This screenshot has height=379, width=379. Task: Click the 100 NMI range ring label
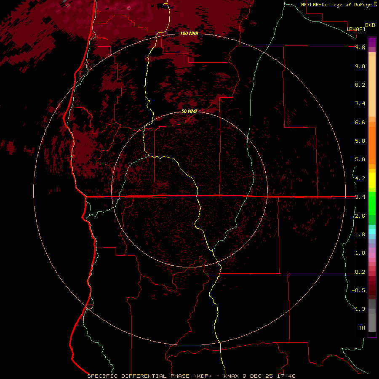(x=189, y=33)
